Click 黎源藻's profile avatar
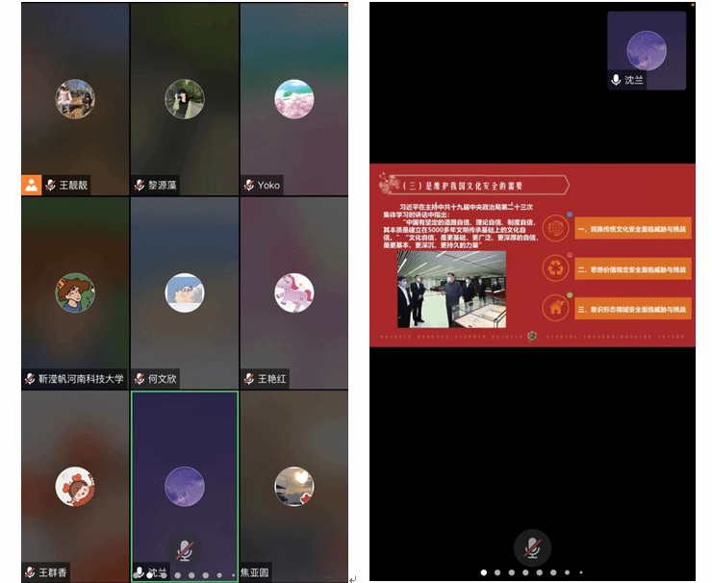 pyautogui.click(x=184, y=99)
